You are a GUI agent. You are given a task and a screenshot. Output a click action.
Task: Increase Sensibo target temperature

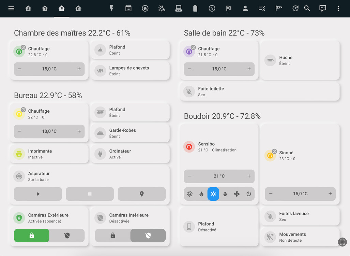[x=249, y=176]
